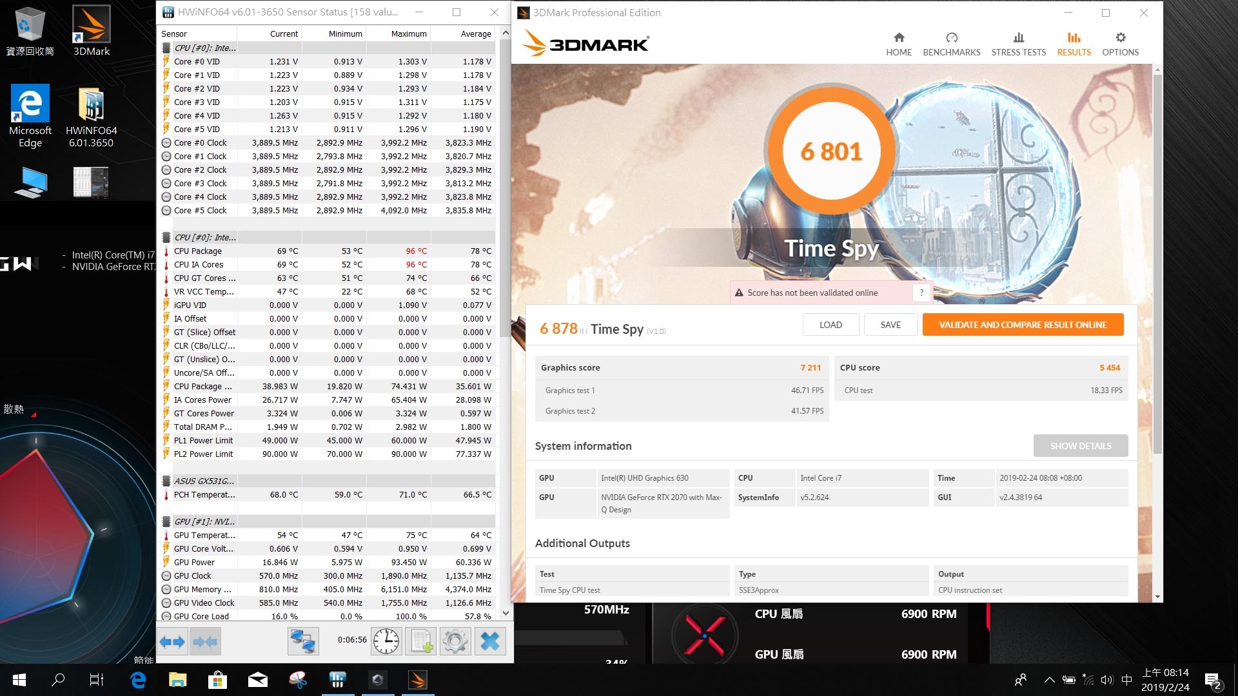Click the SAVE result button
Screen dimensions: 1238x696
[890, 325]
